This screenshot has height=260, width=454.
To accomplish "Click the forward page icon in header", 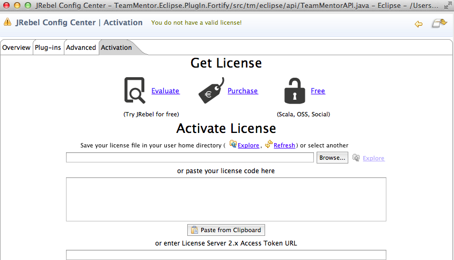I will pos(440,24).
